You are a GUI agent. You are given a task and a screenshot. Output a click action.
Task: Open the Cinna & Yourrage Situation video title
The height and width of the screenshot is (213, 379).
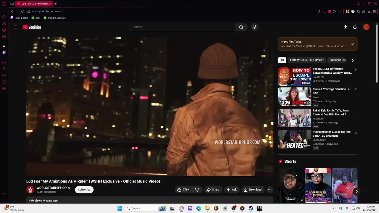331,91
